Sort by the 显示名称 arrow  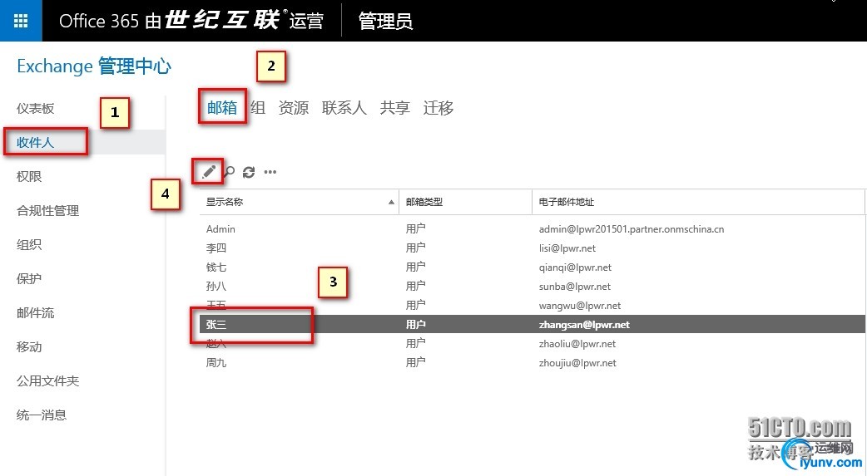[x=391, y=202]
